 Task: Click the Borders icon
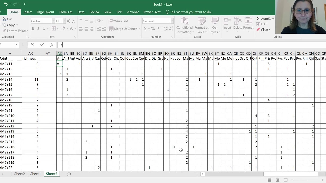(53, 29)
